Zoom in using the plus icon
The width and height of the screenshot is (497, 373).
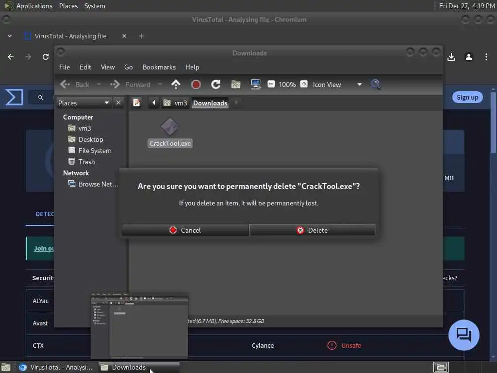[304, 84]
